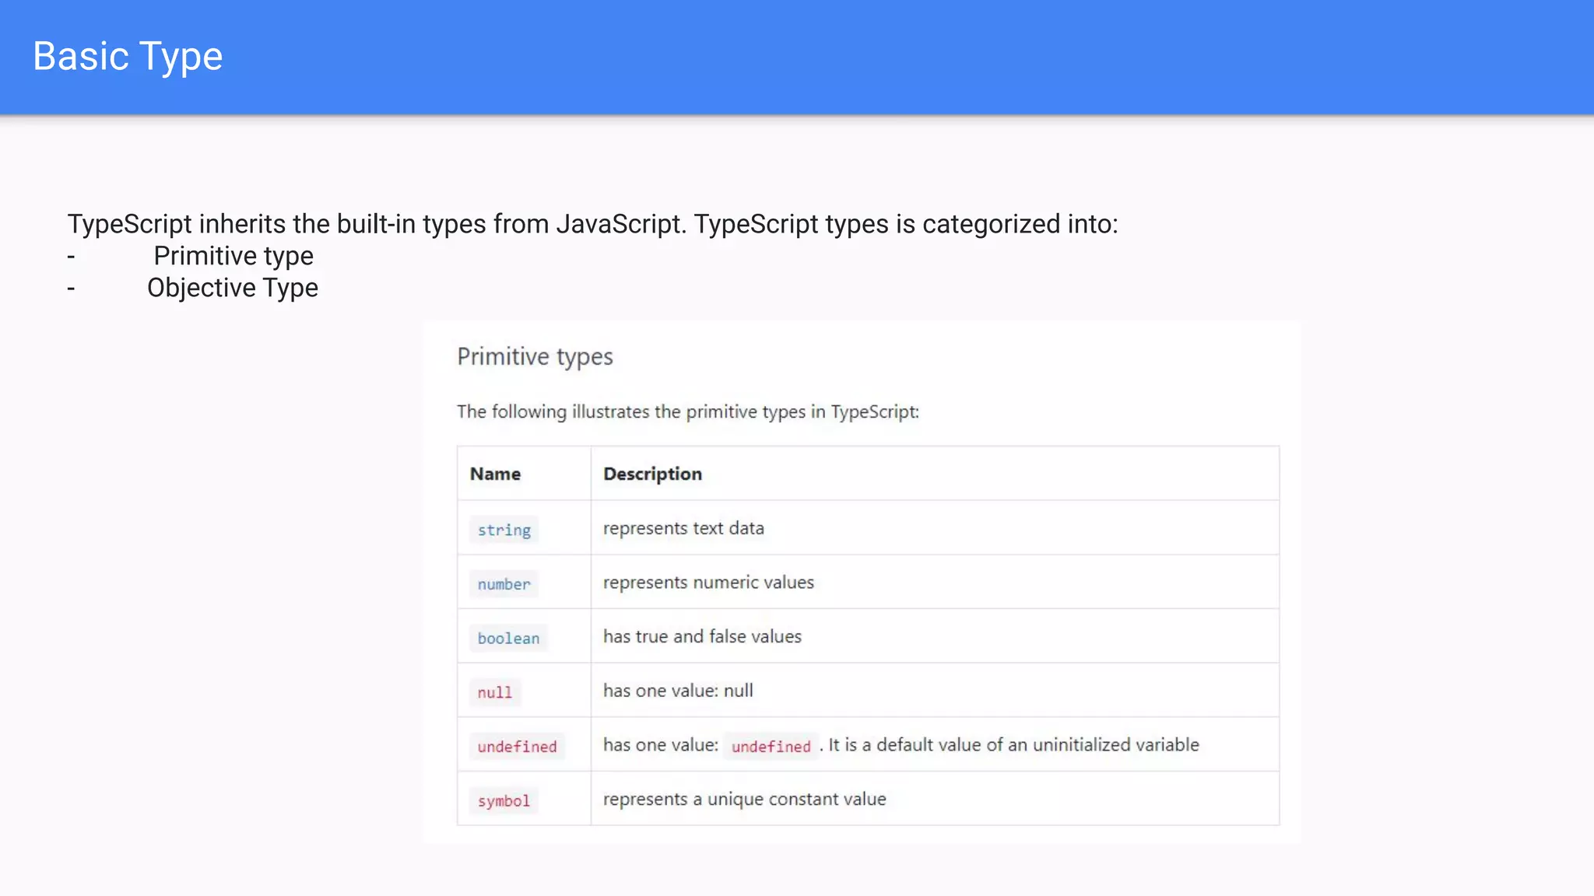Click 'represents a unique constant value' description

pos(744,800)
